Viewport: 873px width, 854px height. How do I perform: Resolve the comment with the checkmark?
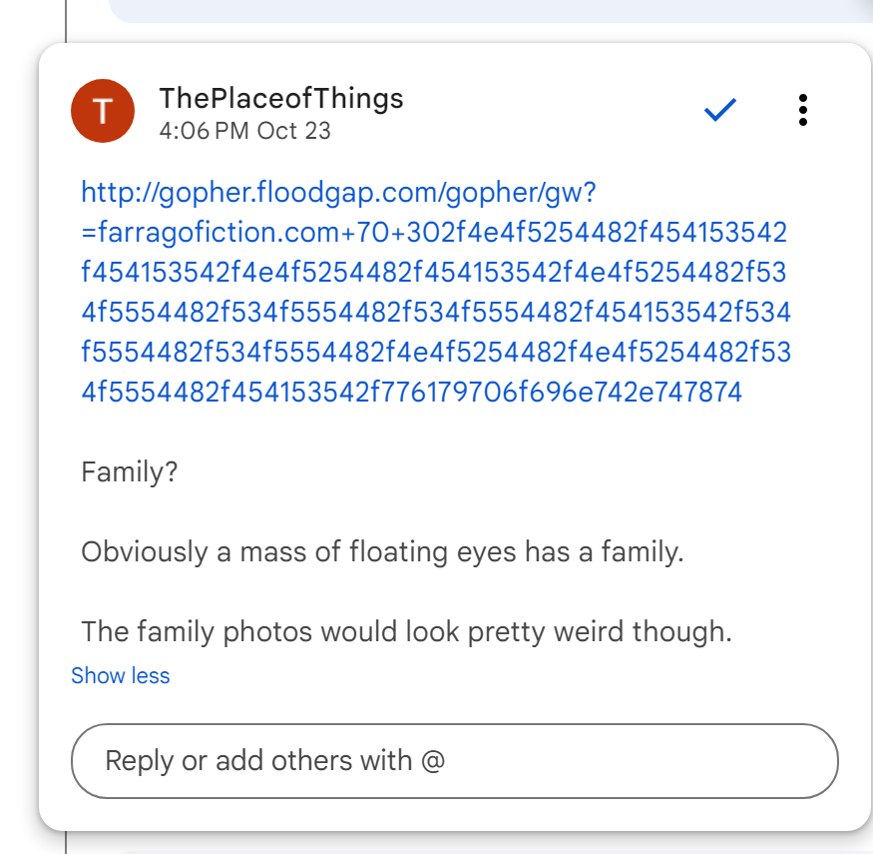719,111
